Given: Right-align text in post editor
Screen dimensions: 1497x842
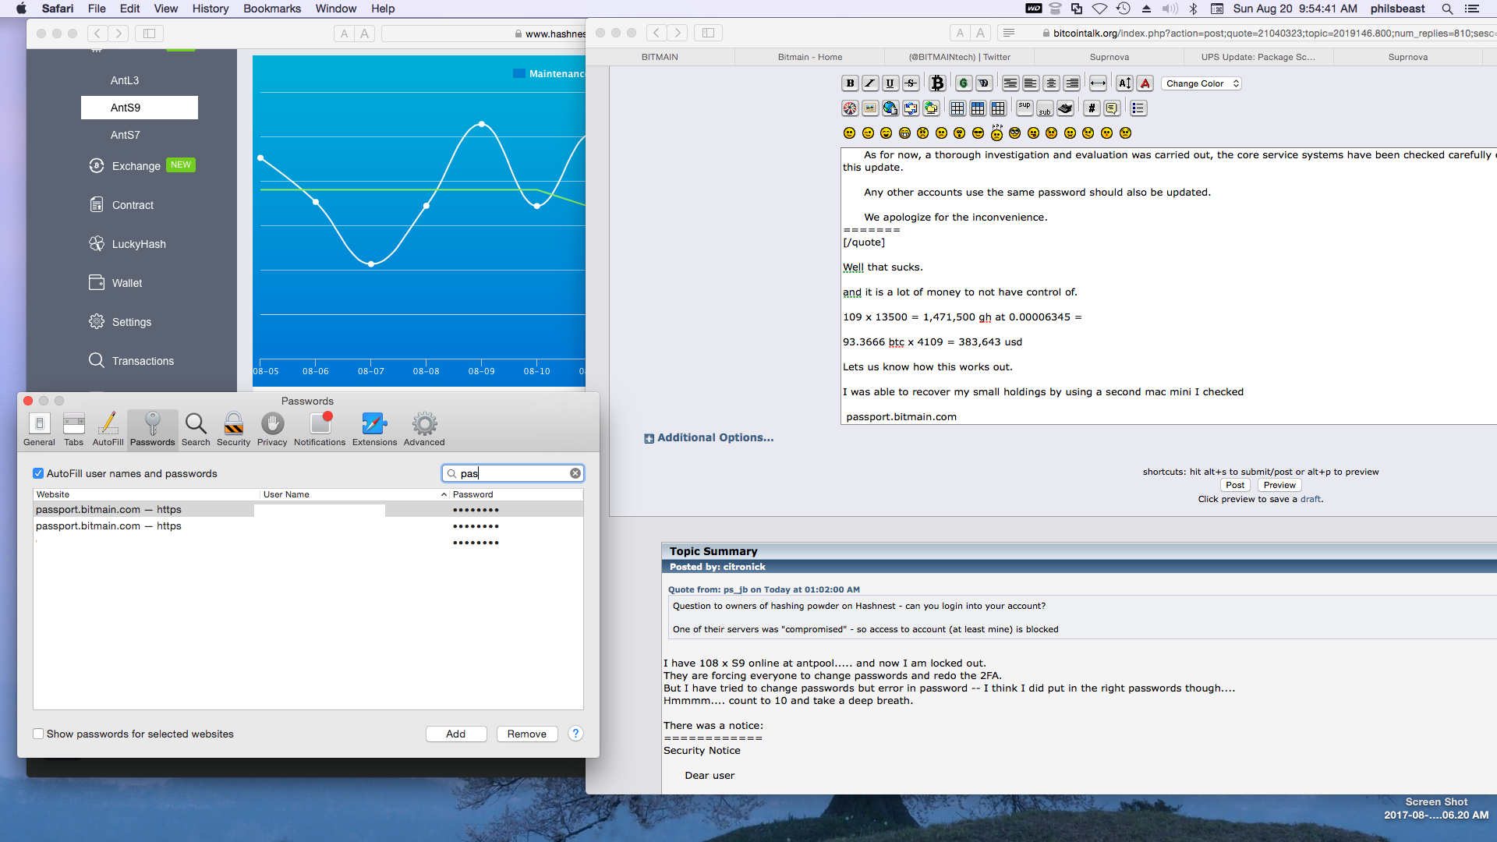Looking at the screenshot, I should (1072, 83).
